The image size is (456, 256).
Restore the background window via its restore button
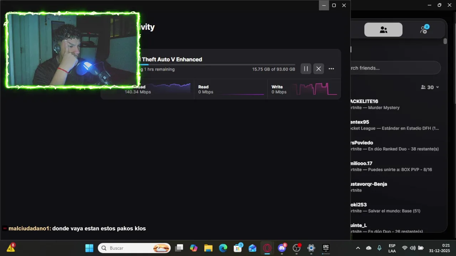pos(439,5)
